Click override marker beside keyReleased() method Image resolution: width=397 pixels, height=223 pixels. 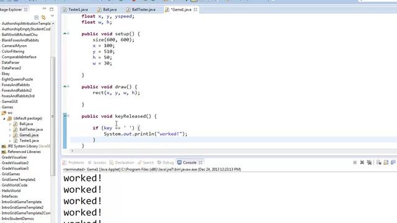(65, 115)
